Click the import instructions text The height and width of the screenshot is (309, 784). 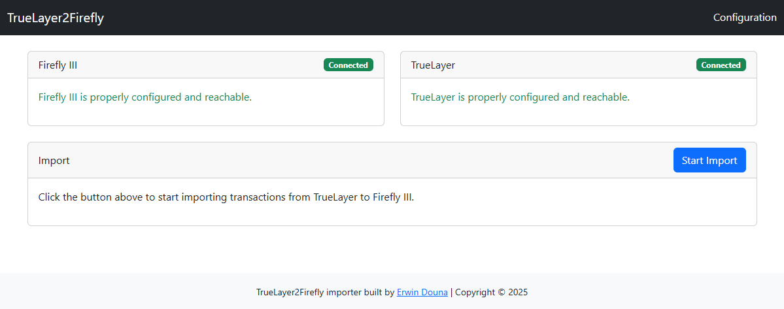tap(226, 197)
